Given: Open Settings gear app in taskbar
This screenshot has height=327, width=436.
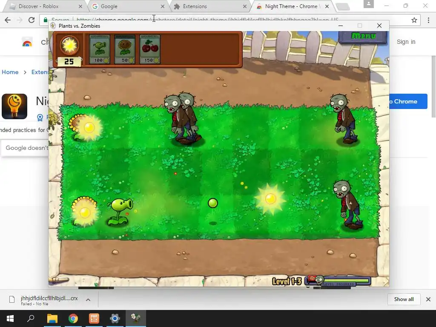Looking at the screenshot, I should click(x=115, y=318).
